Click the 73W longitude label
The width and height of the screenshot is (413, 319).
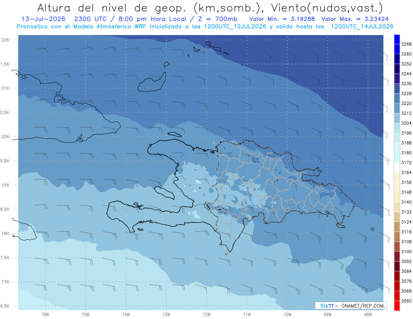pyautogui.click(x=166, y=314)
